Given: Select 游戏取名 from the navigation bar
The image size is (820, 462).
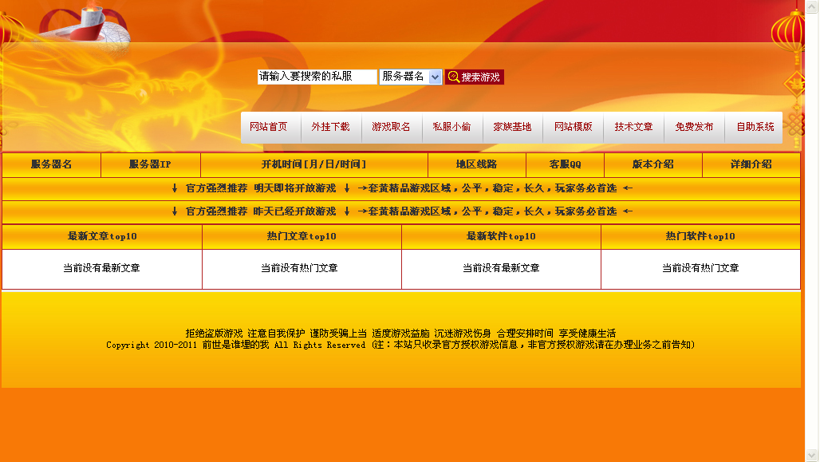Looking at the screenshot, I should pyautogui.click(x=391, y=127).
